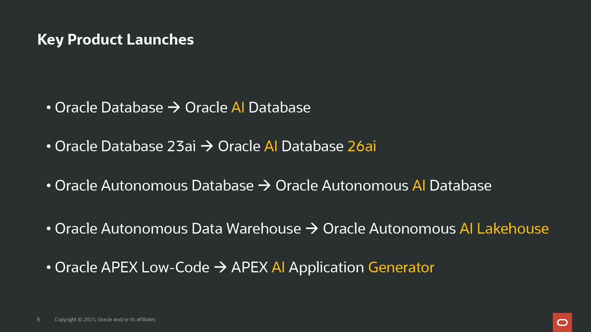Click the bullet dot before "Oracle APEX Low-Code"
The height and width of the screenshot is (332, 591).
pyautogui.click(x=48, y=267)
